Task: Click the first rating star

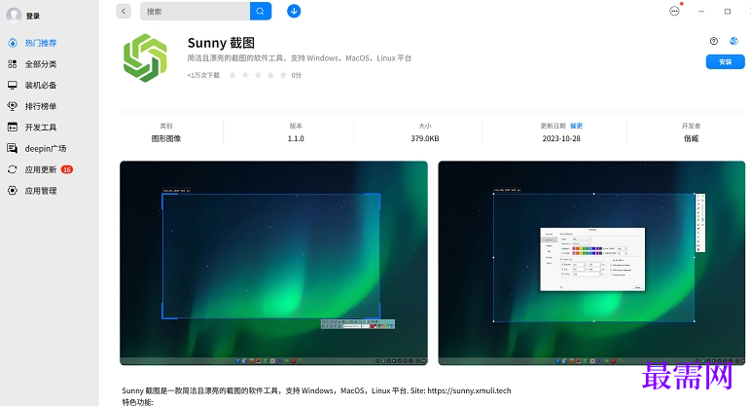Action: coord(232,75)
